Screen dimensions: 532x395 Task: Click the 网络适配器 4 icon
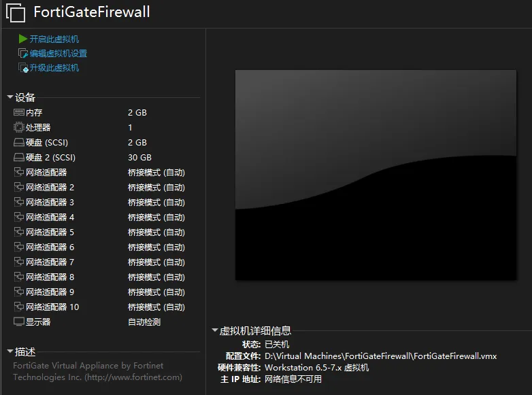18,217
